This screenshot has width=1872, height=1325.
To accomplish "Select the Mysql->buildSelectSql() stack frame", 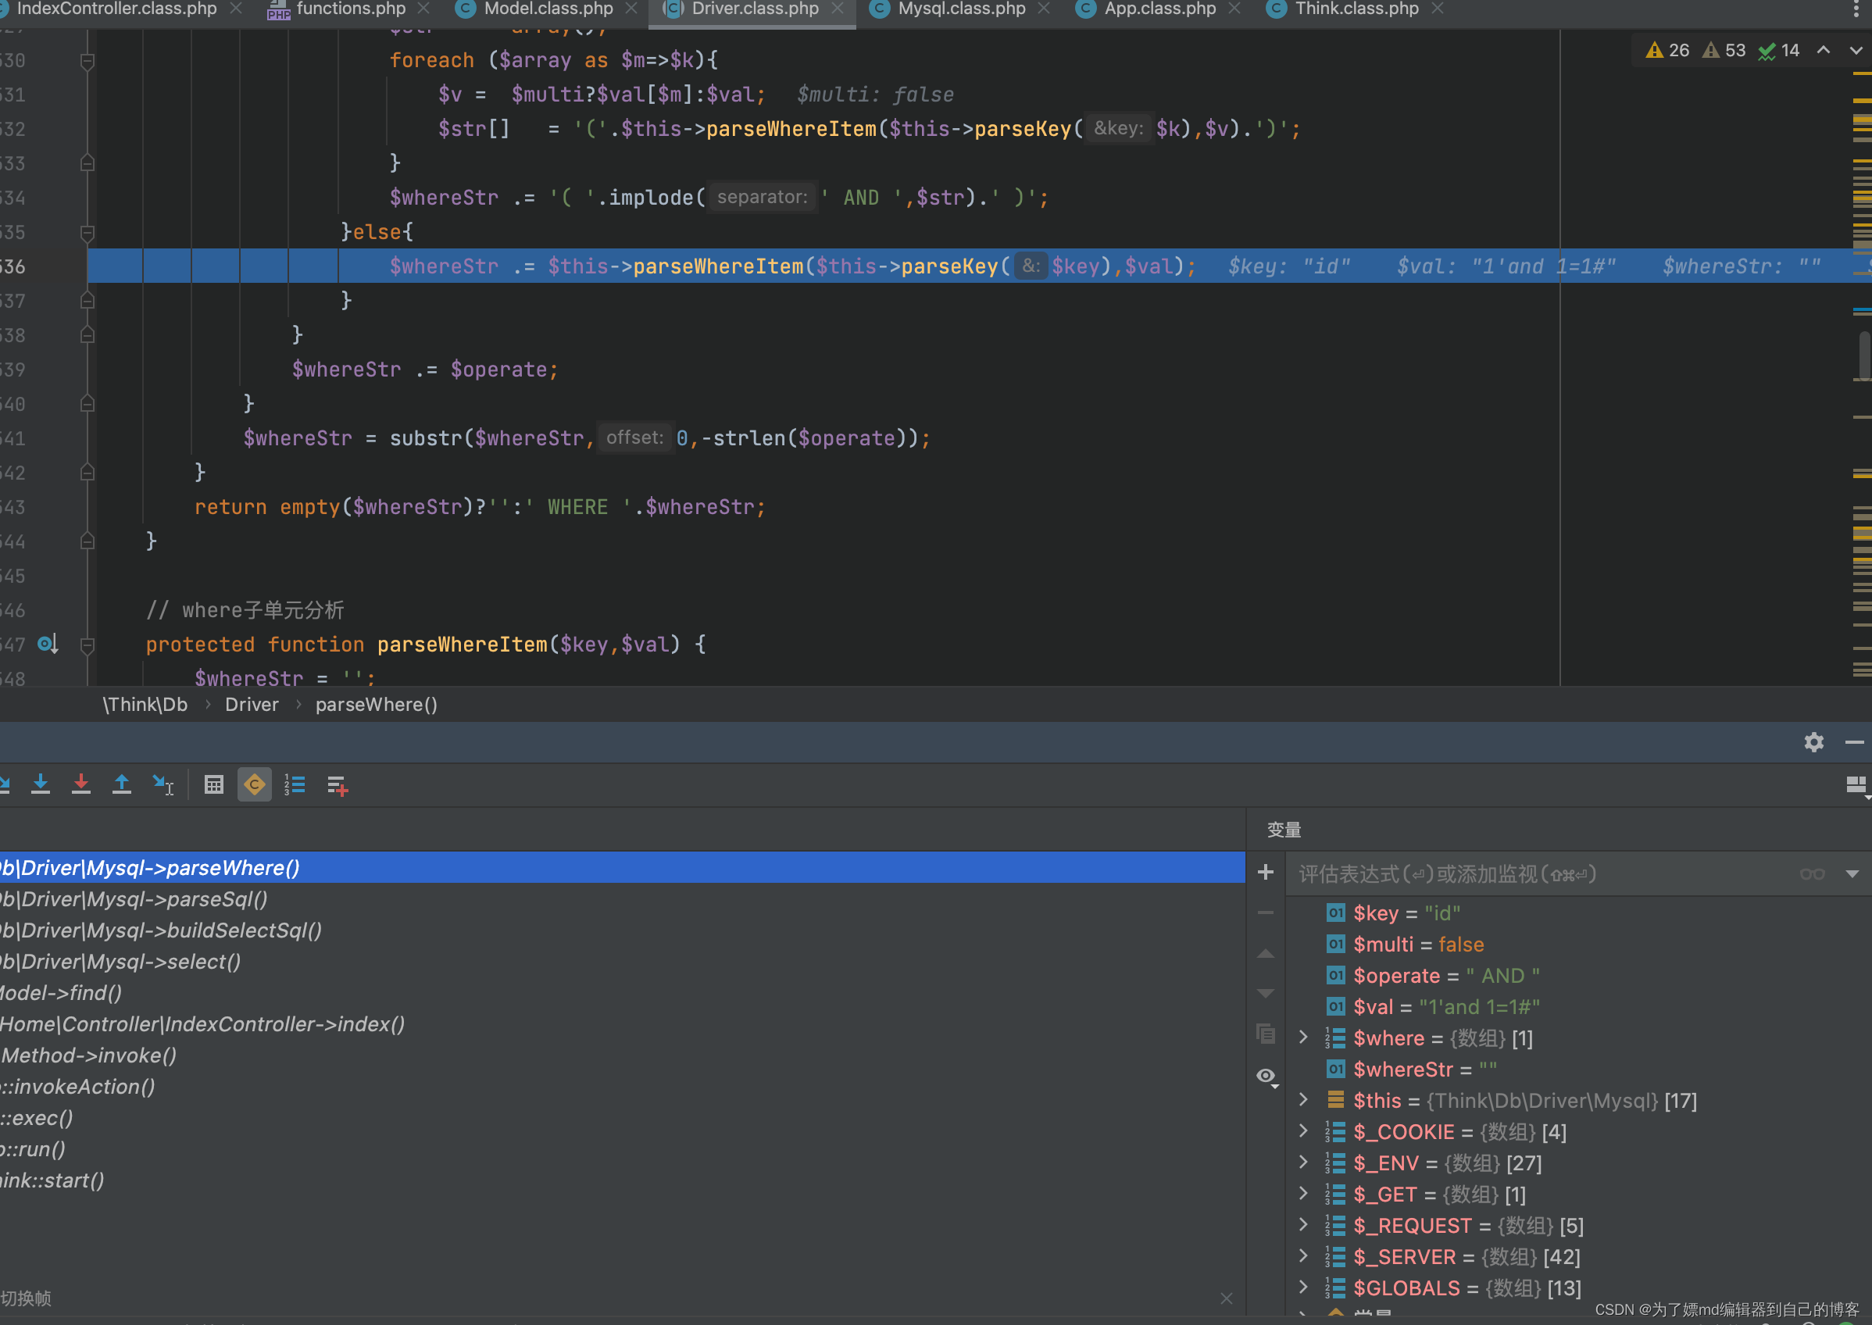I will tap(163, 930).
